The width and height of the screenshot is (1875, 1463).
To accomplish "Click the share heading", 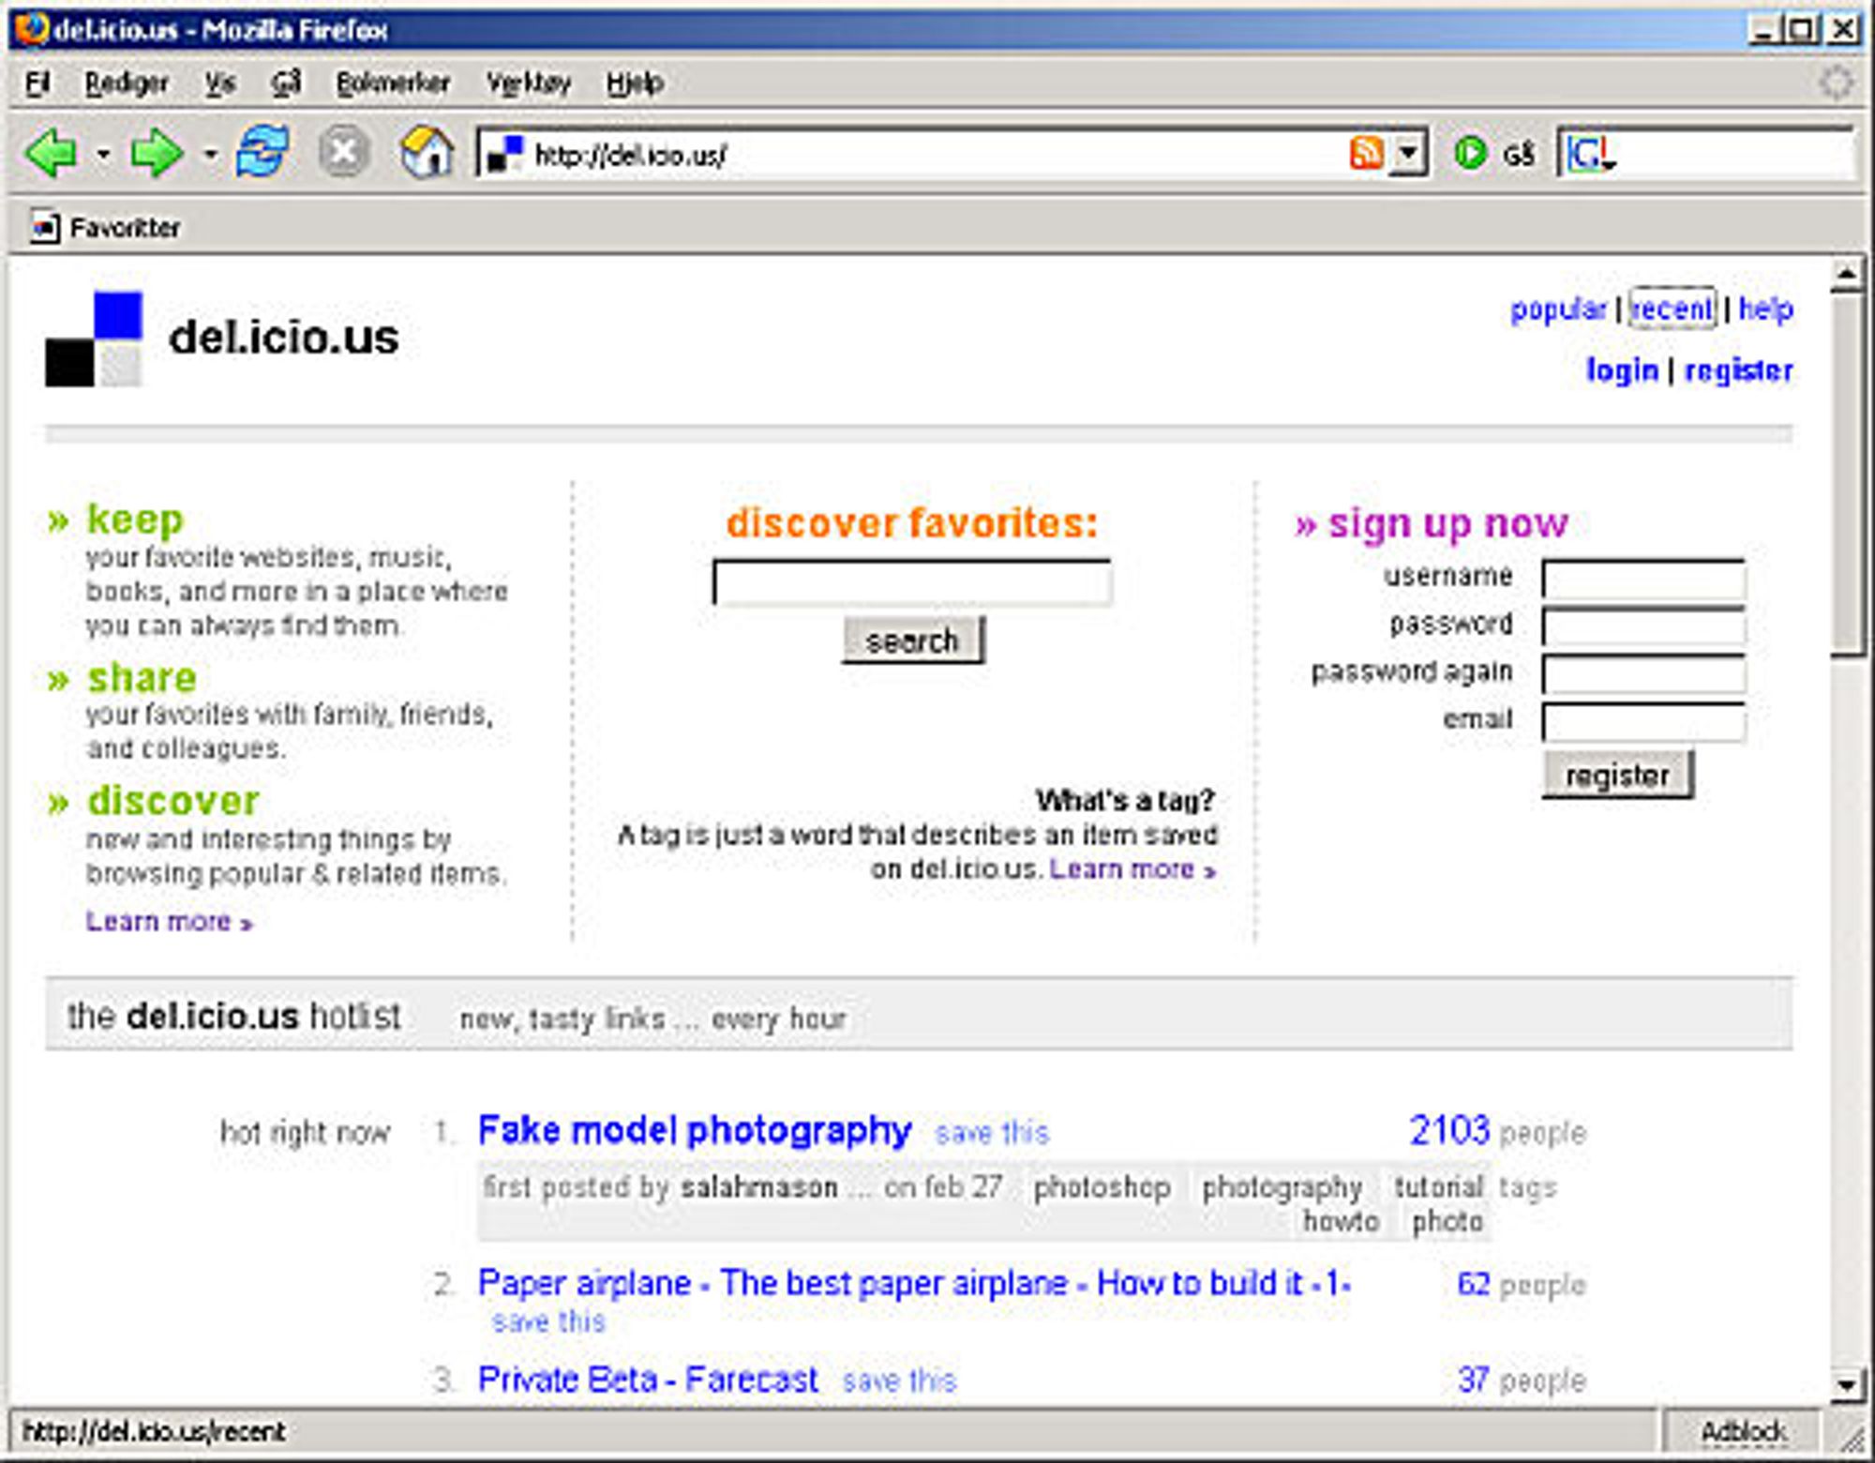I will click(142, 677).
